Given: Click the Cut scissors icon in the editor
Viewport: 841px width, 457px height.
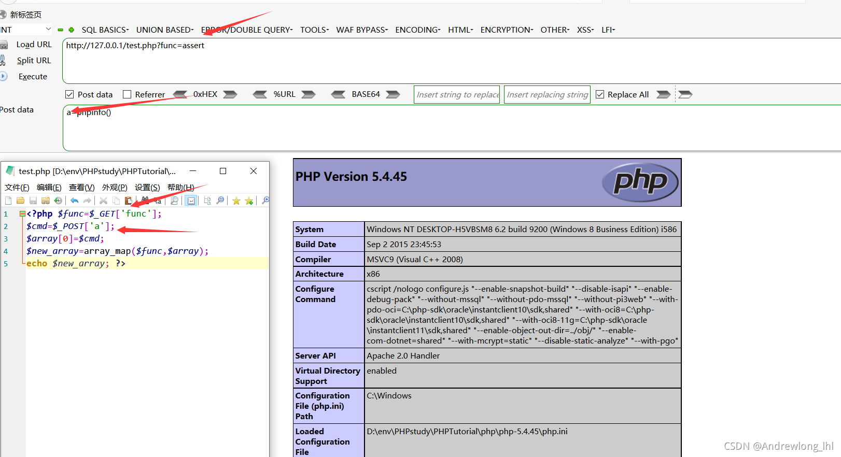Looking at the screenshot, I should pyautogui.click(x=104, y=201).
